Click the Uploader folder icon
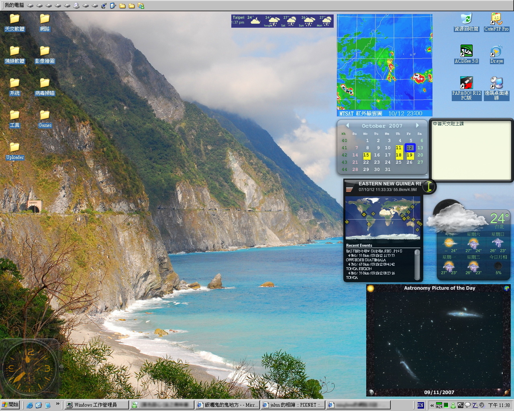This screenshot has height=411, width=514. coord(14,151)
